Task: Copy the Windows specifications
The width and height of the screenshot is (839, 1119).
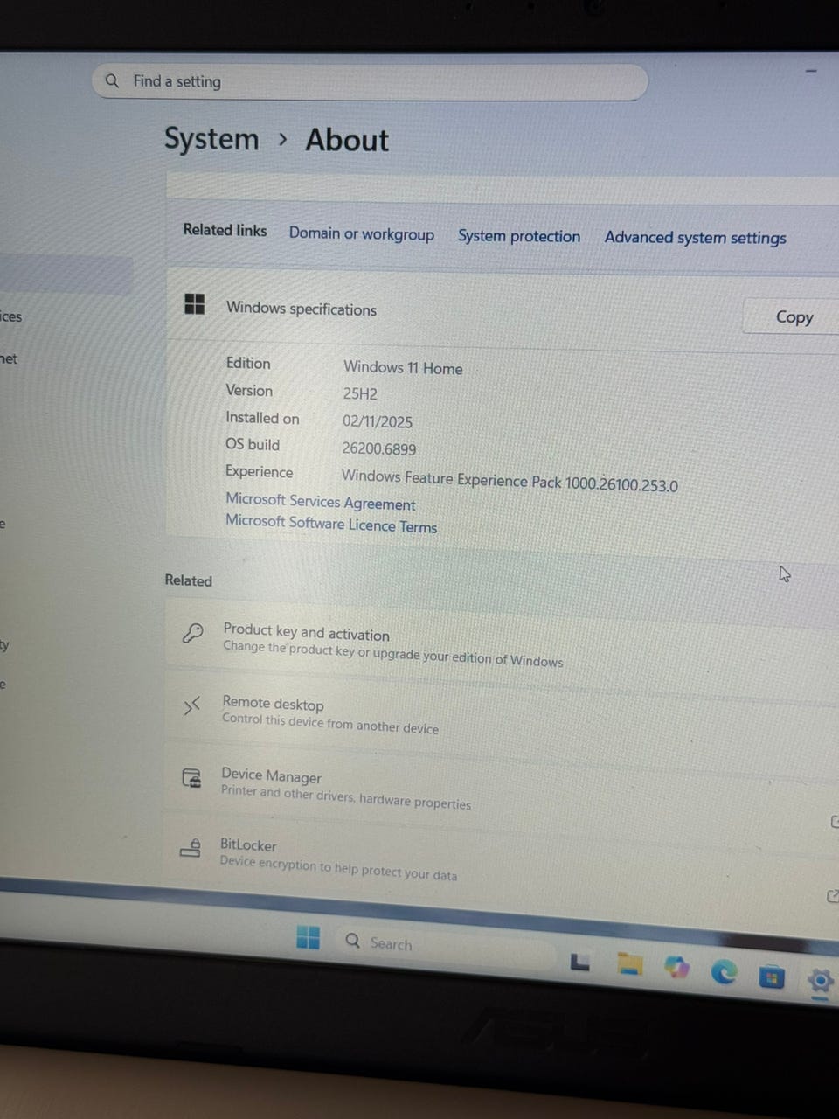Action: pyautogui.click(x=794, y=317)
